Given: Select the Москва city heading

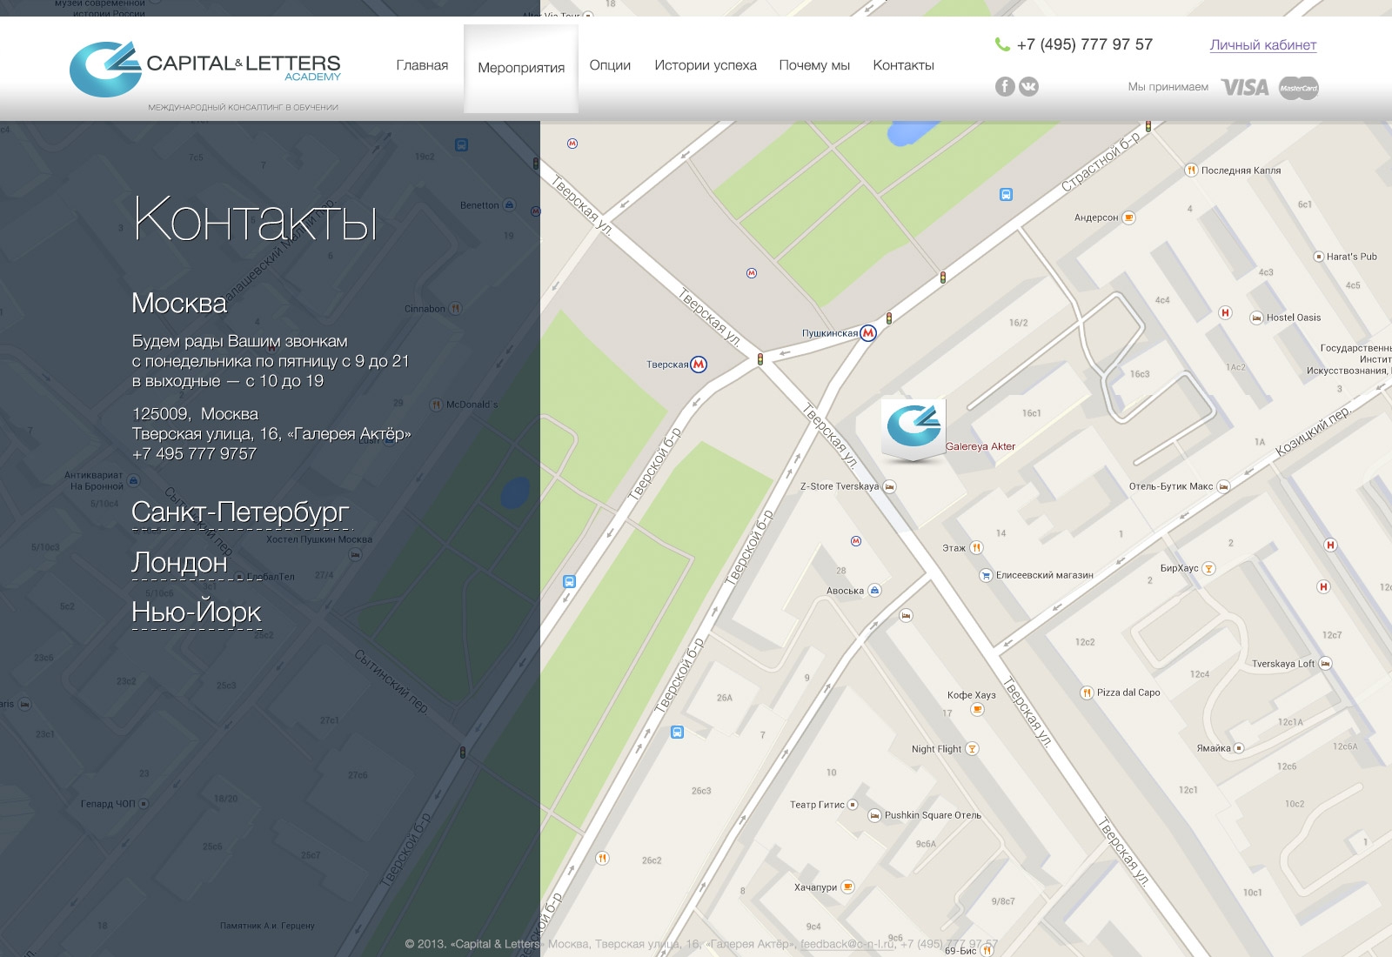Looking at the screenshot, I should coord(179,303).
